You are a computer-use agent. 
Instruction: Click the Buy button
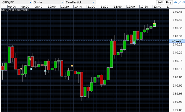pyautogui.click(x=168, y=2)
